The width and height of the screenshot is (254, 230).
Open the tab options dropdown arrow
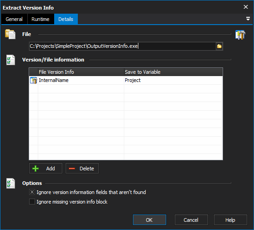click(248, 19)
